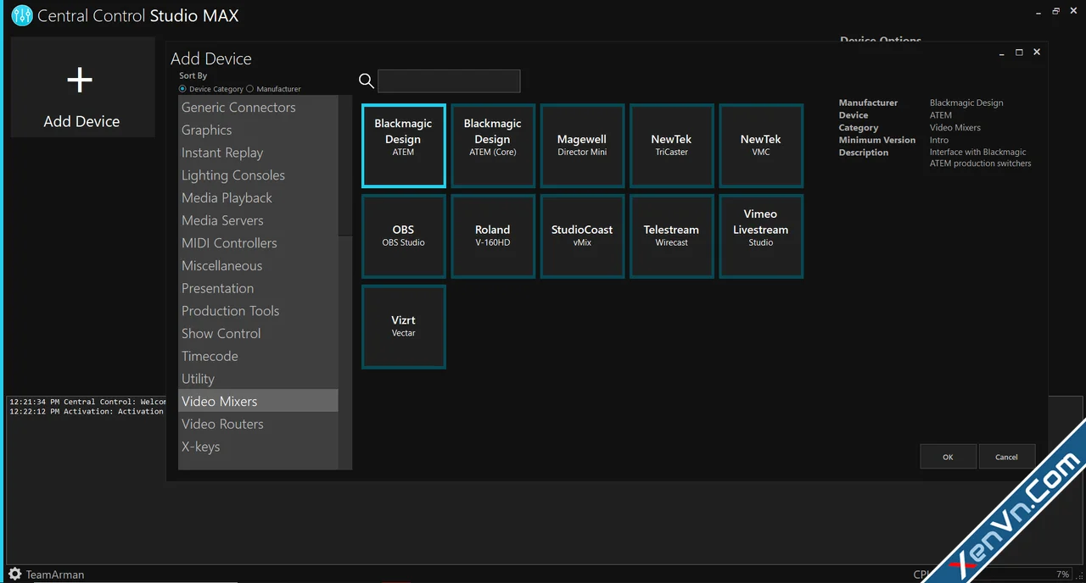This screenshot has width=1086, height=583.
Task: Click the search magnifier icon
Action: [367, 81]
